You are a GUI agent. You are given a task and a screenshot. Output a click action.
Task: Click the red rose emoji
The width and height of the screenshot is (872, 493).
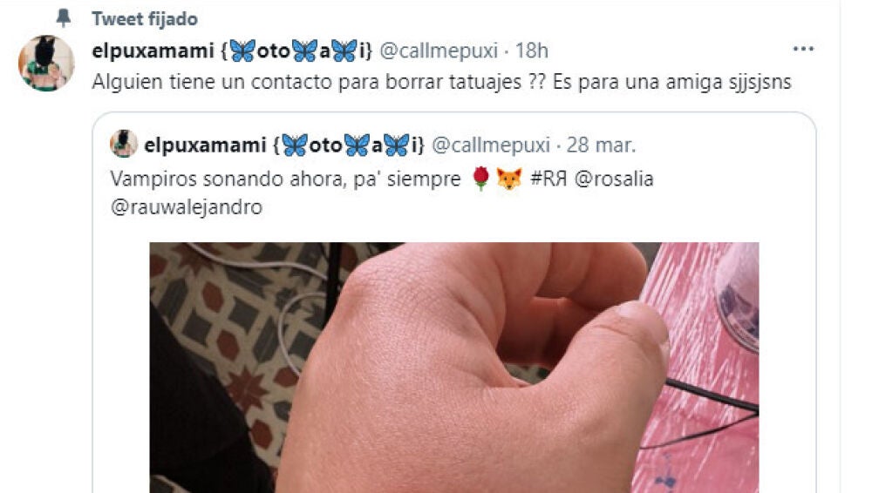[x=480, y=179]
